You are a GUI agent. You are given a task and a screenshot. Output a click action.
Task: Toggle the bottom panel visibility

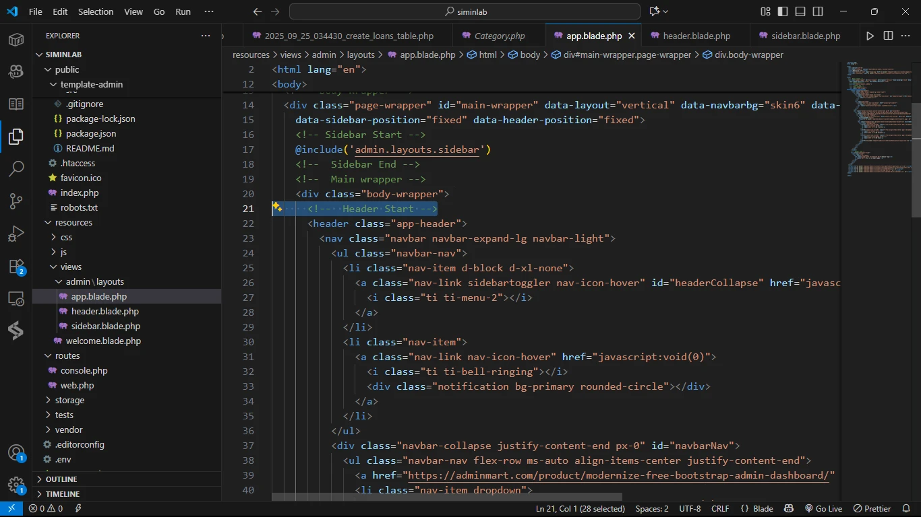(x=800, y=11)
